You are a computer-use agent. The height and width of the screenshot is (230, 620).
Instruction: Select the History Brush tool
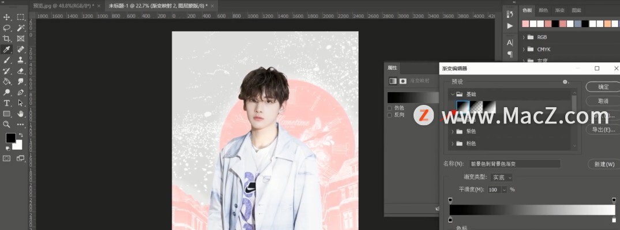pyautogui.click(x=7, y=71)
